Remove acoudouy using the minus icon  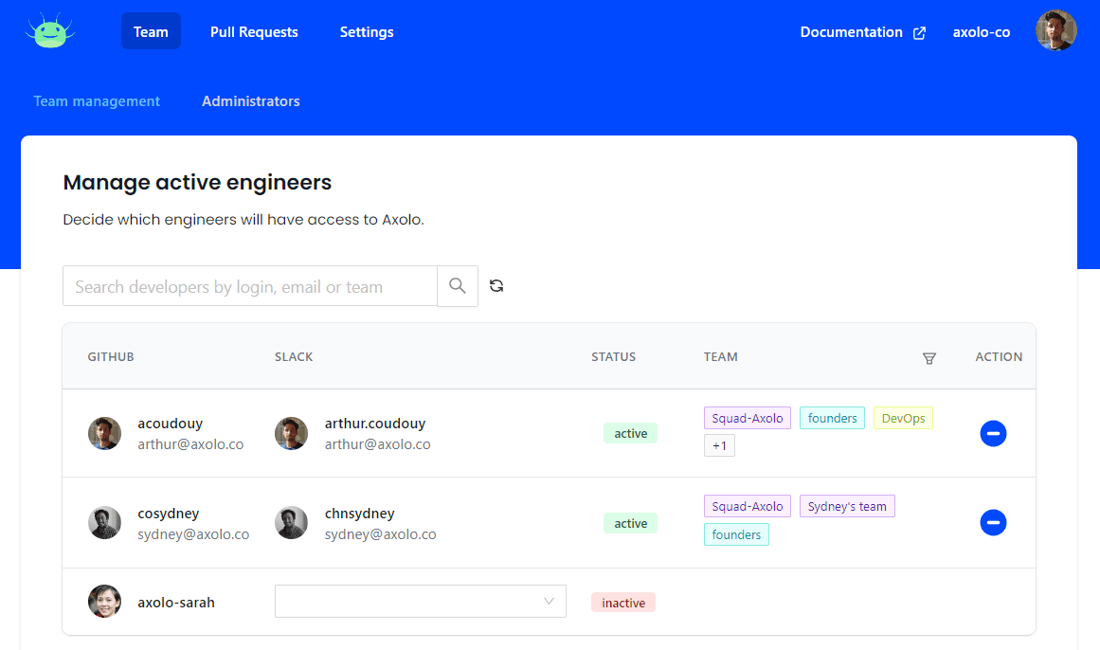[993, 434]
